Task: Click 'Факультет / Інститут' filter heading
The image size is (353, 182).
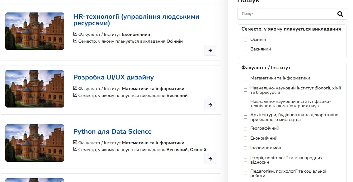Action: [x=266, y=68]
